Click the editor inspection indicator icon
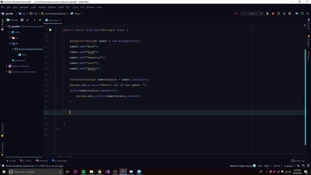 point(305,25)
